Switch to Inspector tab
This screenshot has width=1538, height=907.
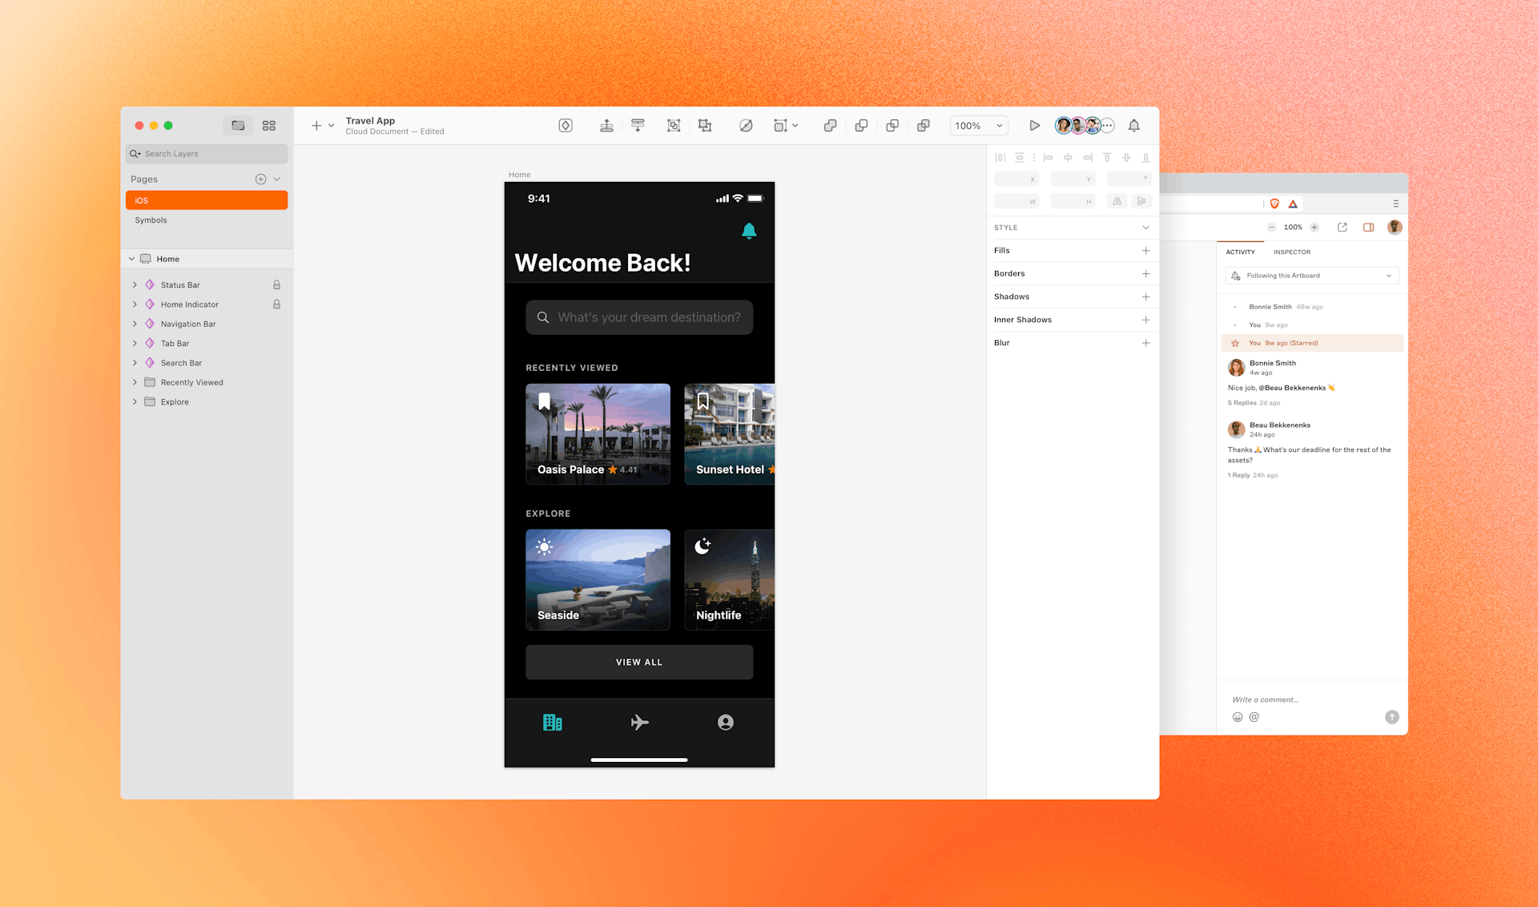pos(1293,252)
